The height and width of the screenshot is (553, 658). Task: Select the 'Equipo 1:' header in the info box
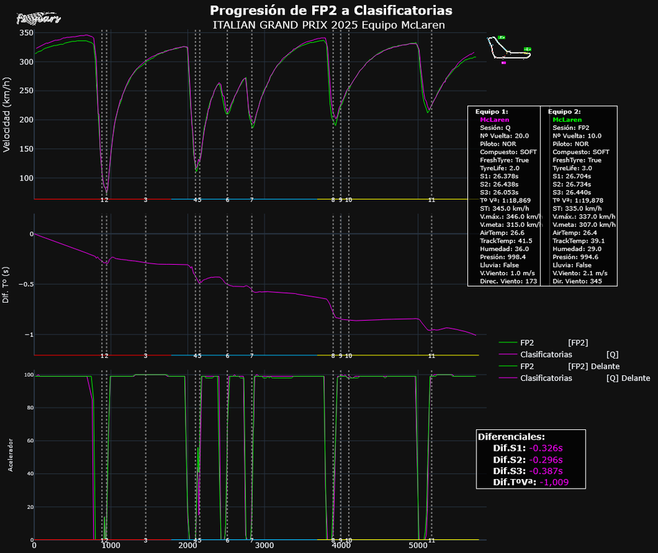coord(492,112)
